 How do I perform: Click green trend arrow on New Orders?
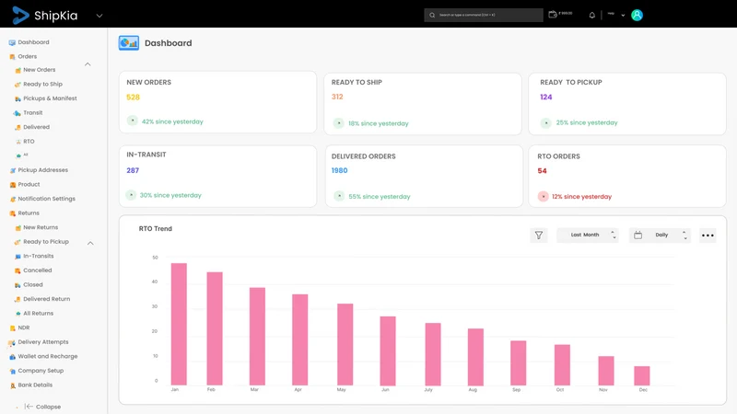tap(132, 121)
